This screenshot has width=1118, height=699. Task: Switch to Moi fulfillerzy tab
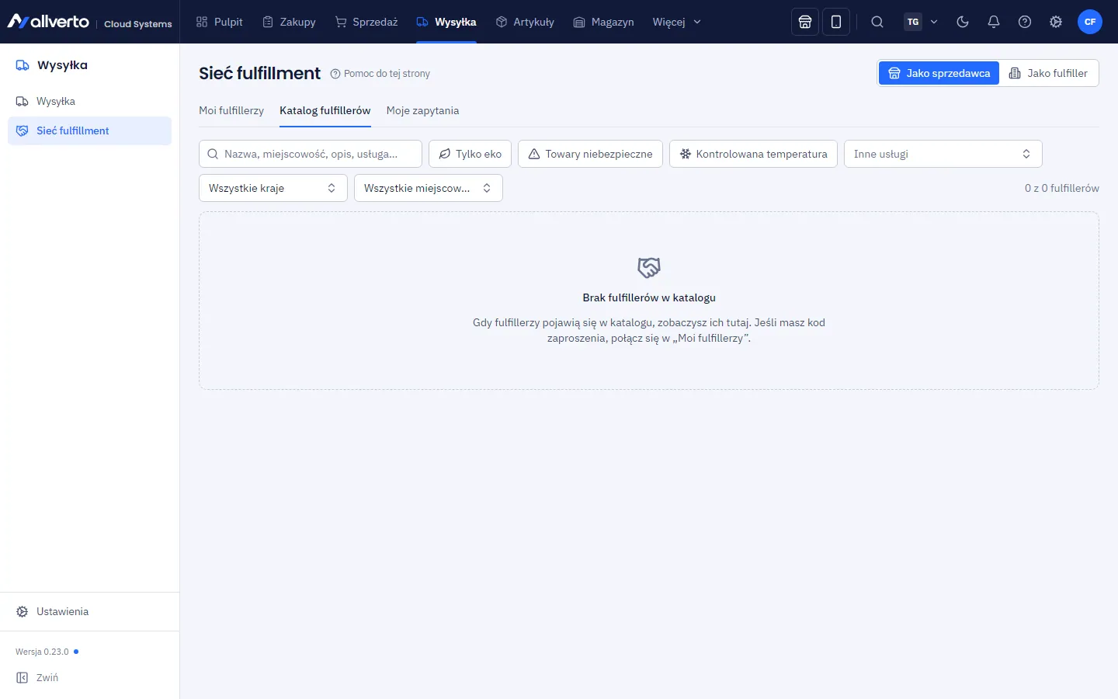(231, 110)
